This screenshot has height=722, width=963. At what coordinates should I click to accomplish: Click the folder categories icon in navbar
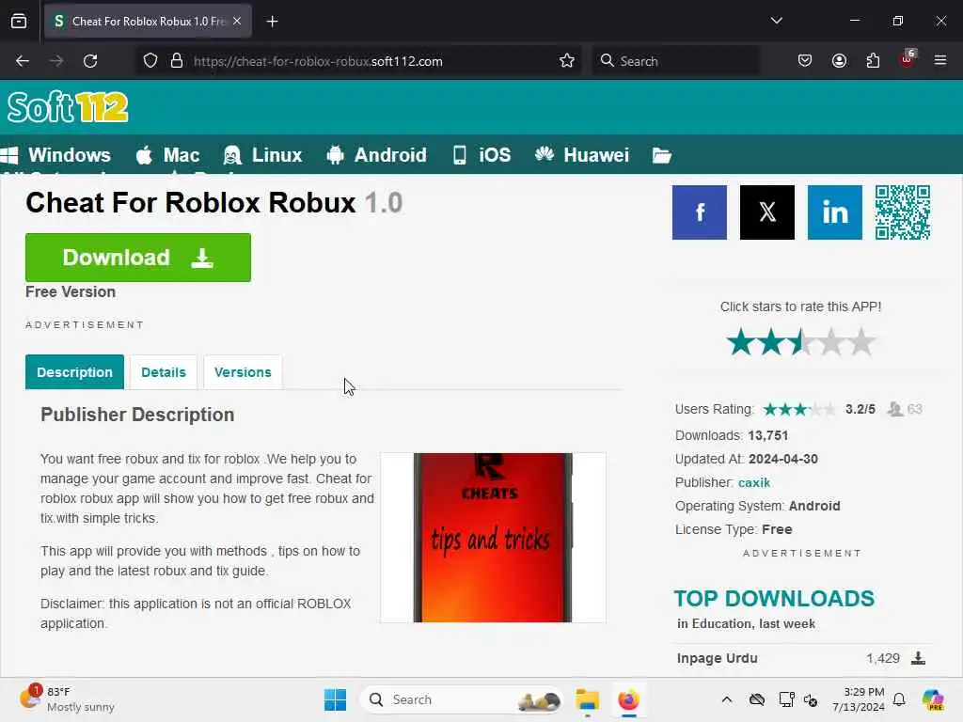point(661,155)
